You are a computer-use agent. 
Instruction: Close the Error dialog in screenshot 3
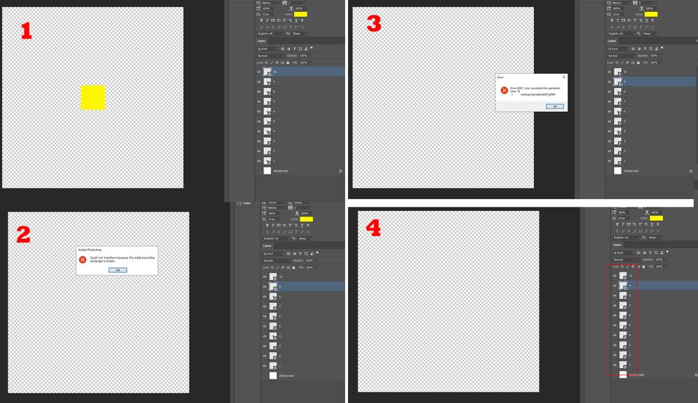(564, 77)
